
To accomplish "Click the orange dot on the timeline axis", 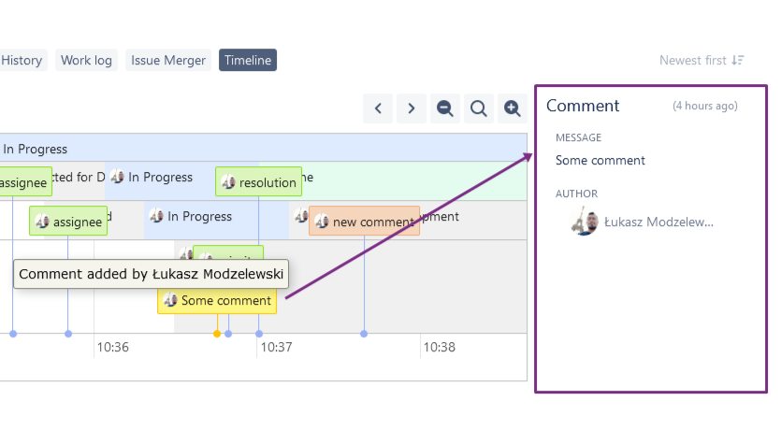I will coord(217,334).
